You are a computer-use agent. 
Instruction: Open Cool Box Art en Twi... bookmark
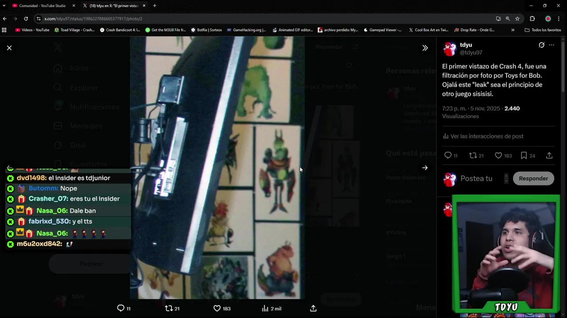pyautogui.click(x=428, y=30)
